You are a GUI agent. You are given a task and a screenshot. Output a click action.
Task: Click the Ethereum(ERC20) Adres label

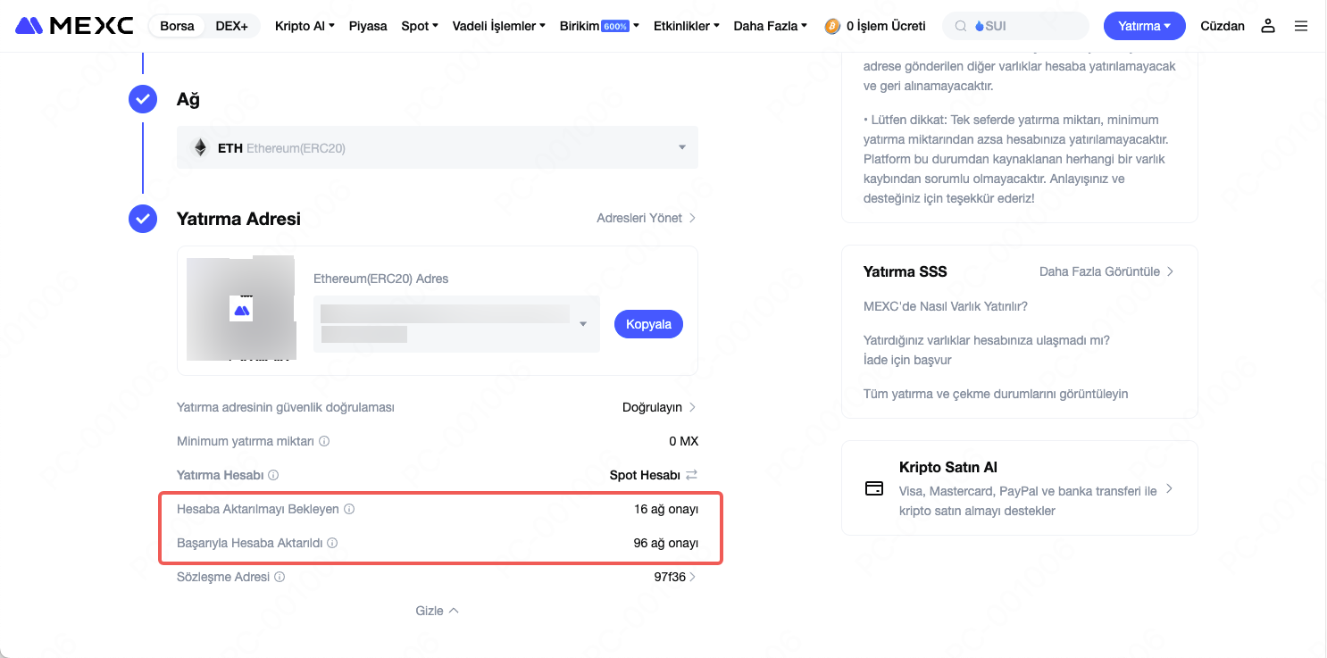pos(380,279)
